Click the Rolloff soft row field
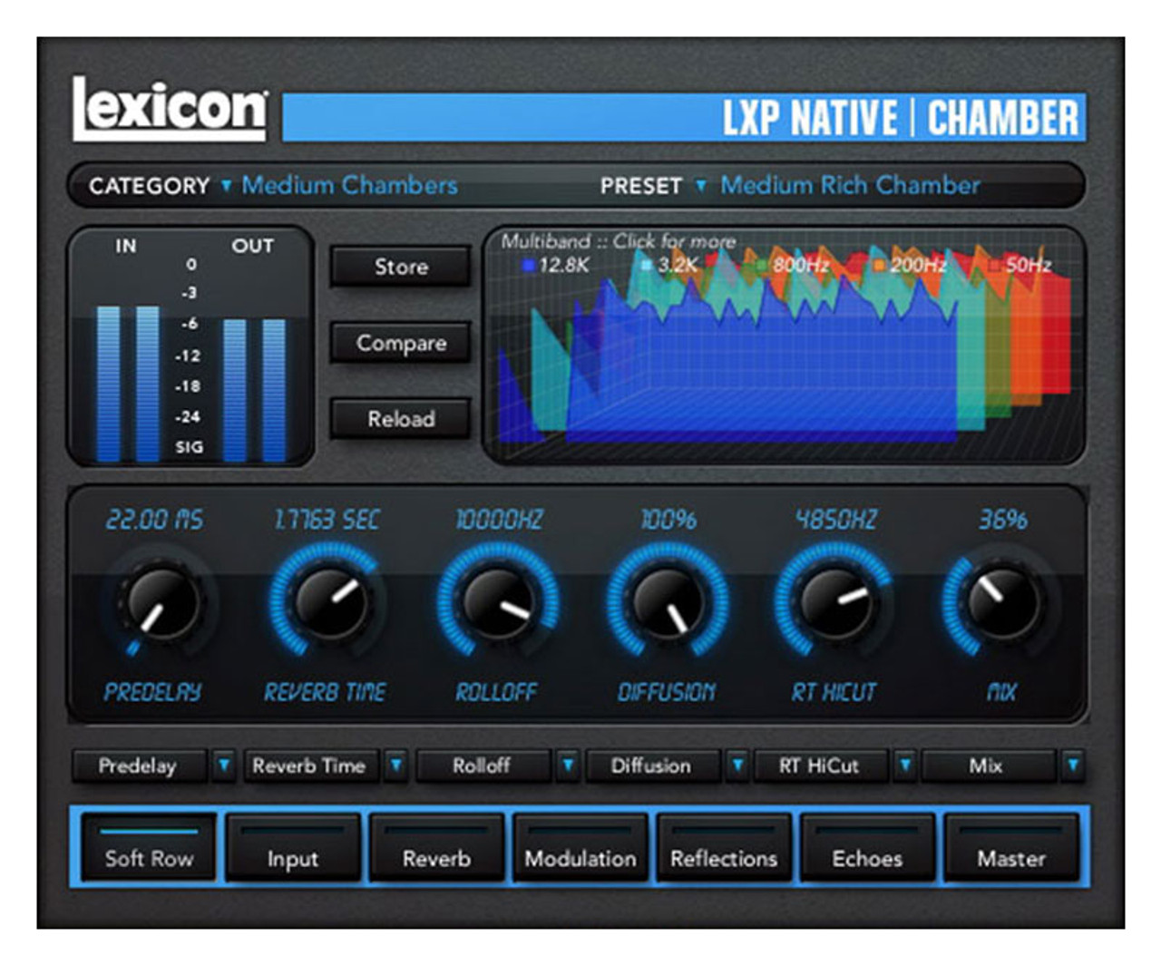The image size is (1161, 965). 483,765
